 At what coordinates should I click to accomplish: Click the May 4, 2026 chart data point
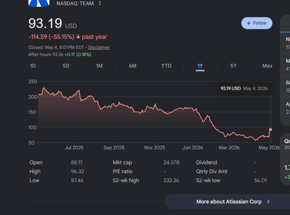coord(271,130)
